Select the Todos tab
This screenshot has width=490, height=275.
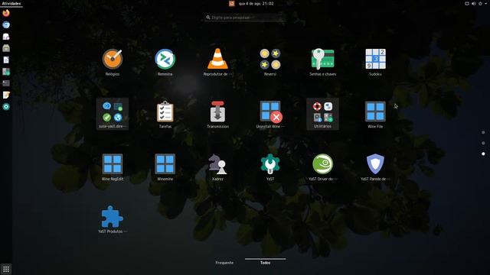[266, 263]
